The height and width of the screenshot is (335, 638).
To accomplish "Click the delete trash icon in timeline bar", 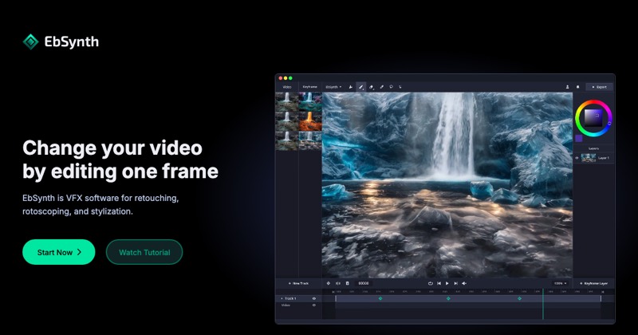I will click(x=348, y=283).
